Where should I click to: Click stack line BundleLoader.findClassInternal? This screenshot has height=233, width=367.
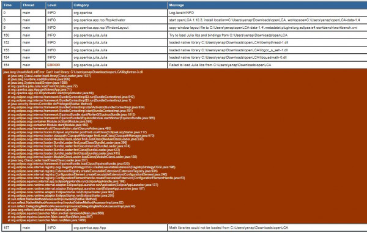(x=69, y=146)
